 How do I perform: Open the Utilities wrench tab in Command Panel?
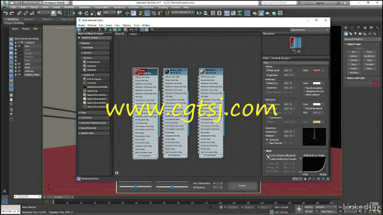[x=377, y=28]
